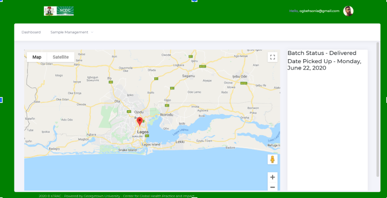Expand the Sample Management dropdown
The image size is (387, 198).
point(72,32)
